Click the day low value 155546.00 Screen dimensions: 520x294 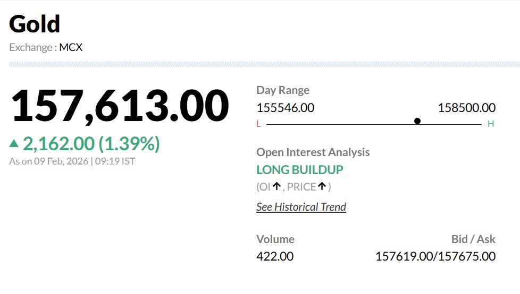click(286, 108)
